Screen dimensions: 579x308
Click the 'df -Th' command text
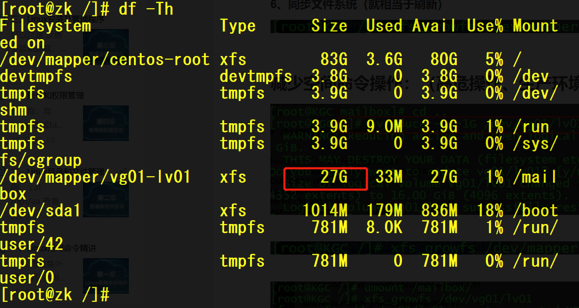tap(146, 9)
